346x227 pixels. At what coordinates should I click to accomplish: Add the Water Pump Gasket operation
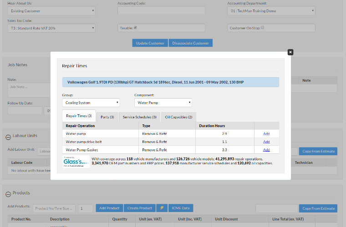point(266,150)
